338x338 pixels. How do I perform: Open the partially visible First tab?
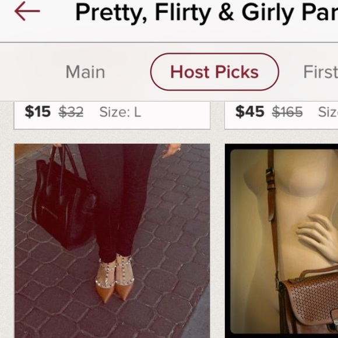tap(321, 72)
